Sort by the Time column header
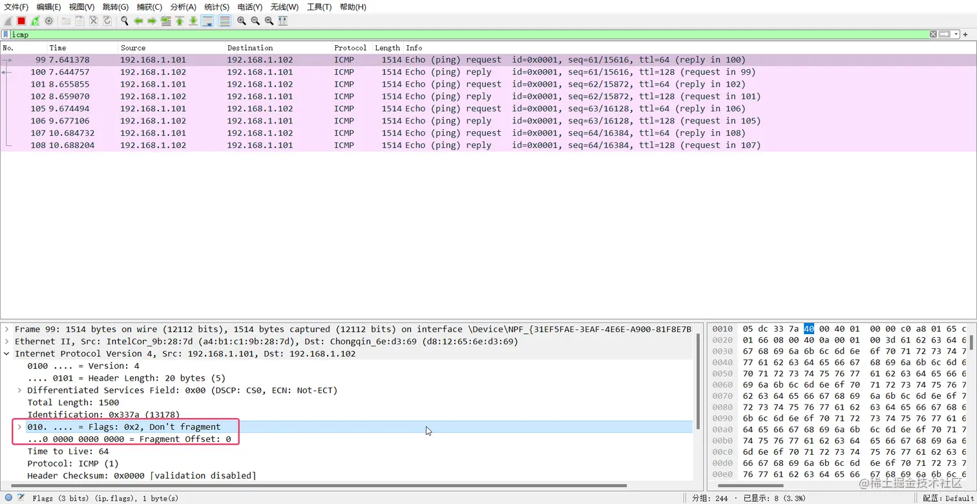 tap(82, 48)
